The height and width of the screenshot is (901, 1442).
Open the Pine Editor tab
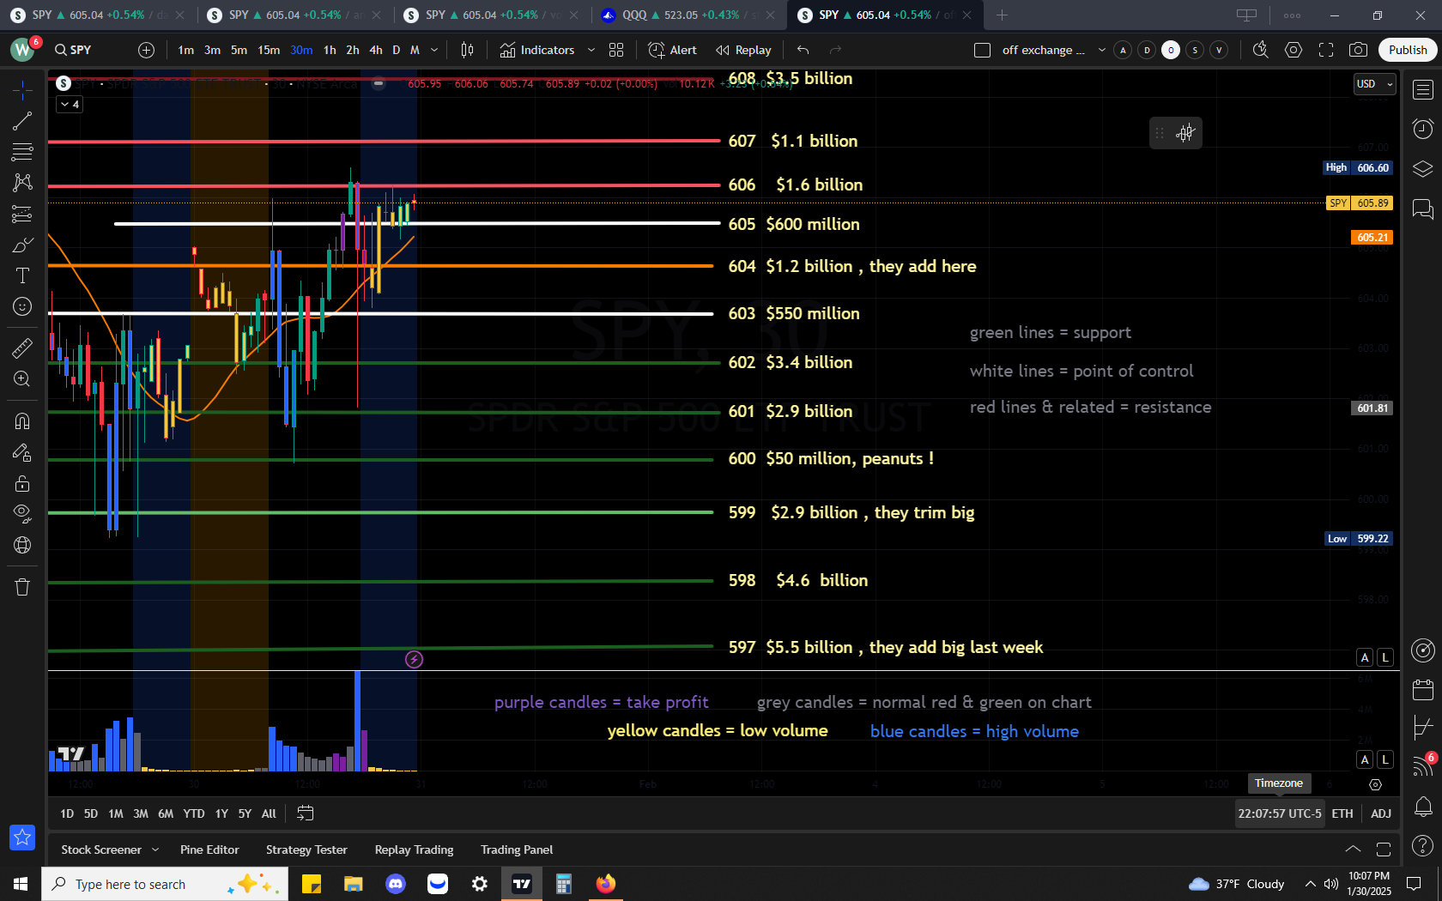pos(209,850)
